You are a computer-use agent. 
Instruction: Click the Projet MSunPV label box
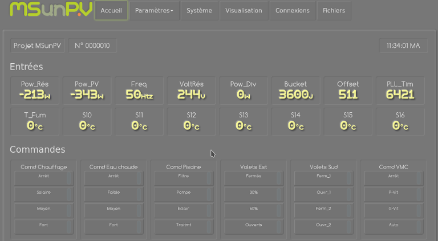[37, 46]
